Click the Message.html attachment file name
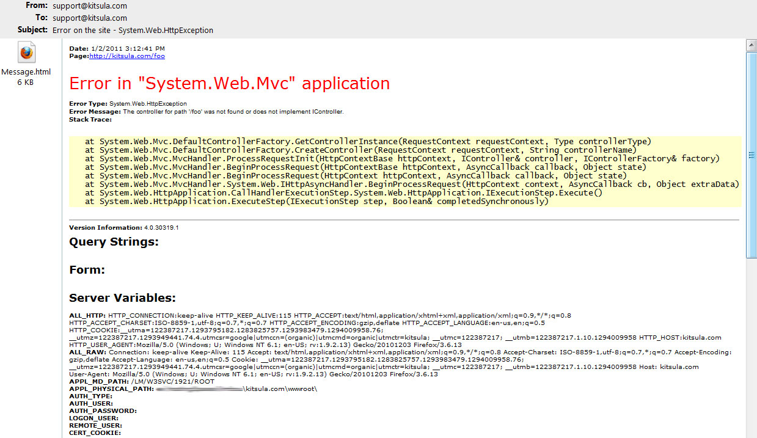 point(26,72)
